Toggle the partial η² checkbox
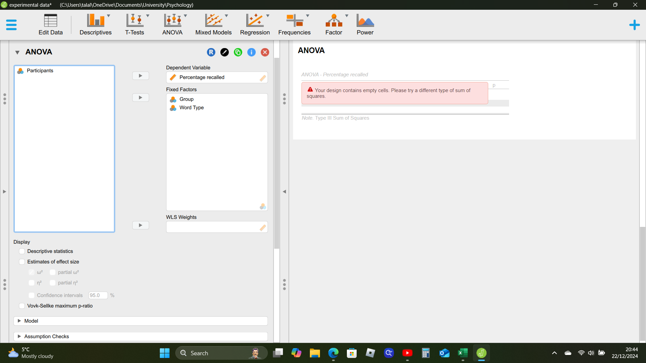Screen dimensions: 646x363 click(52, 283)
